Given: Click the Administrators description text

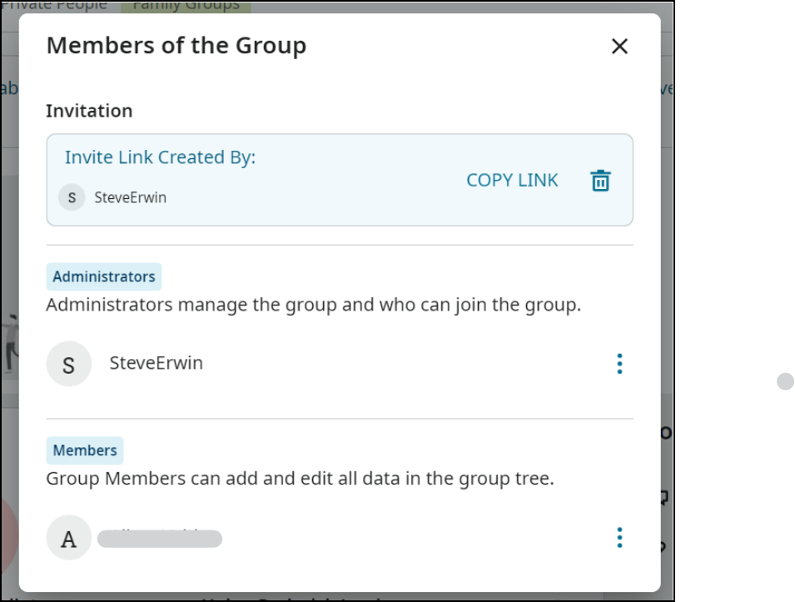Looking at the screenshot, I should (x=313, y=305).
